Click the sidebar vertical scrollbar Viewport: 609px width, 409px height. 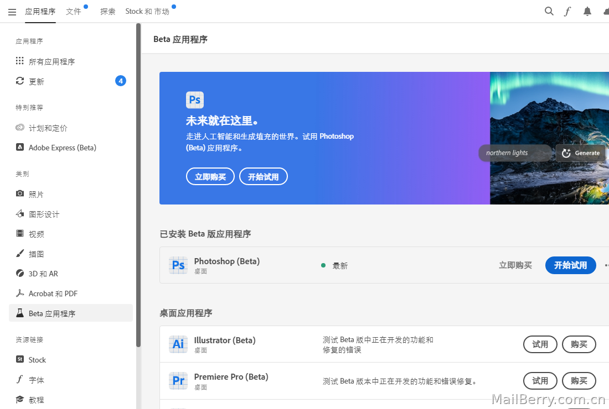click(138, 185)
